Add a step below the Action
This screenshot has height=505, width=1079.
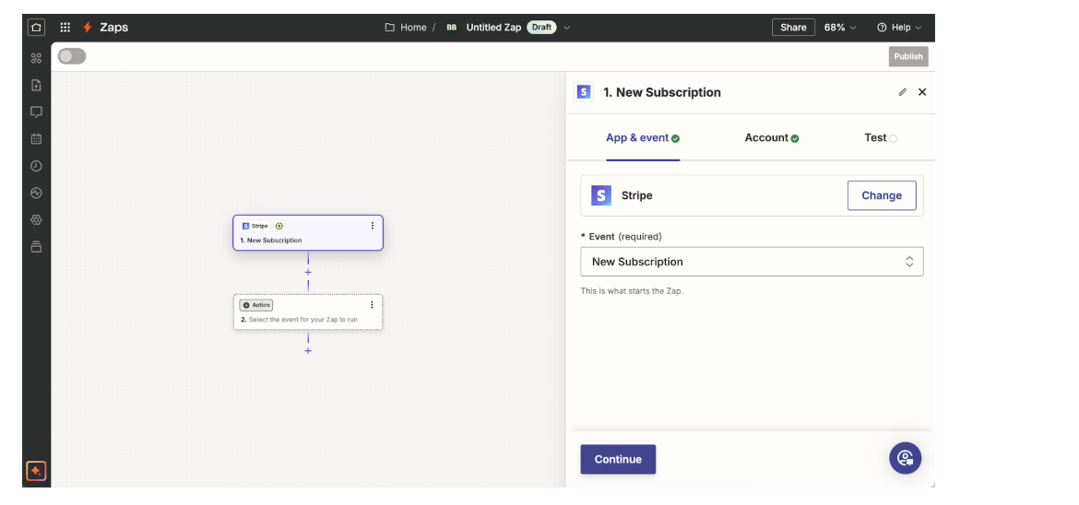pos(308,351)
